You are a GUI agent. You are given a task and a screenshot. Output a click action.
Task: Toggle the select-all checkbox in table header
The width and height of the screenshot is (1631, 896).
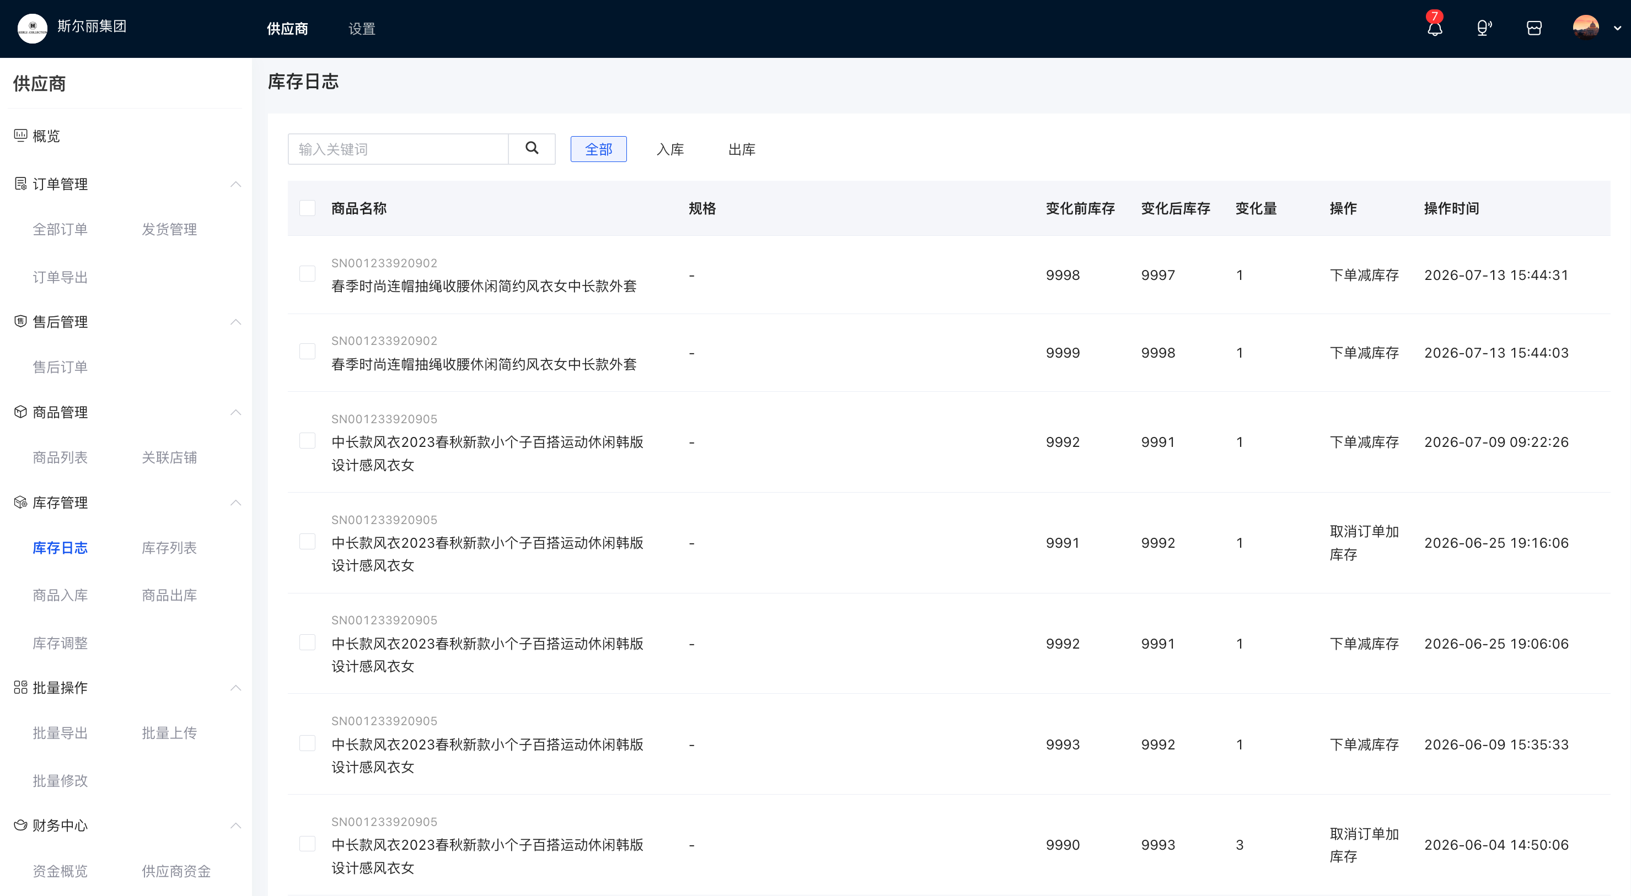point(307,208)
